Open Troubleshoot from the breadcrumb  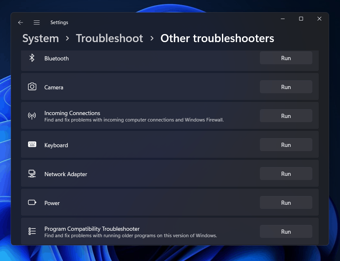click(x=109, y=38)
